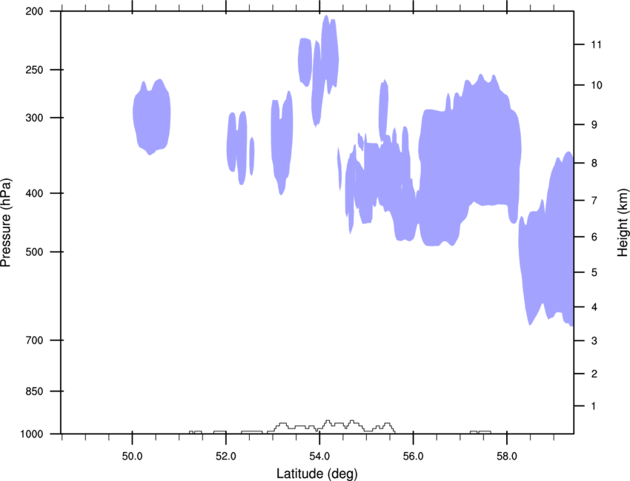Image resolution: width=630 pixels, height=481 pixels.
Task: Click the 6 km height tick label
Action: click(594, 237)
